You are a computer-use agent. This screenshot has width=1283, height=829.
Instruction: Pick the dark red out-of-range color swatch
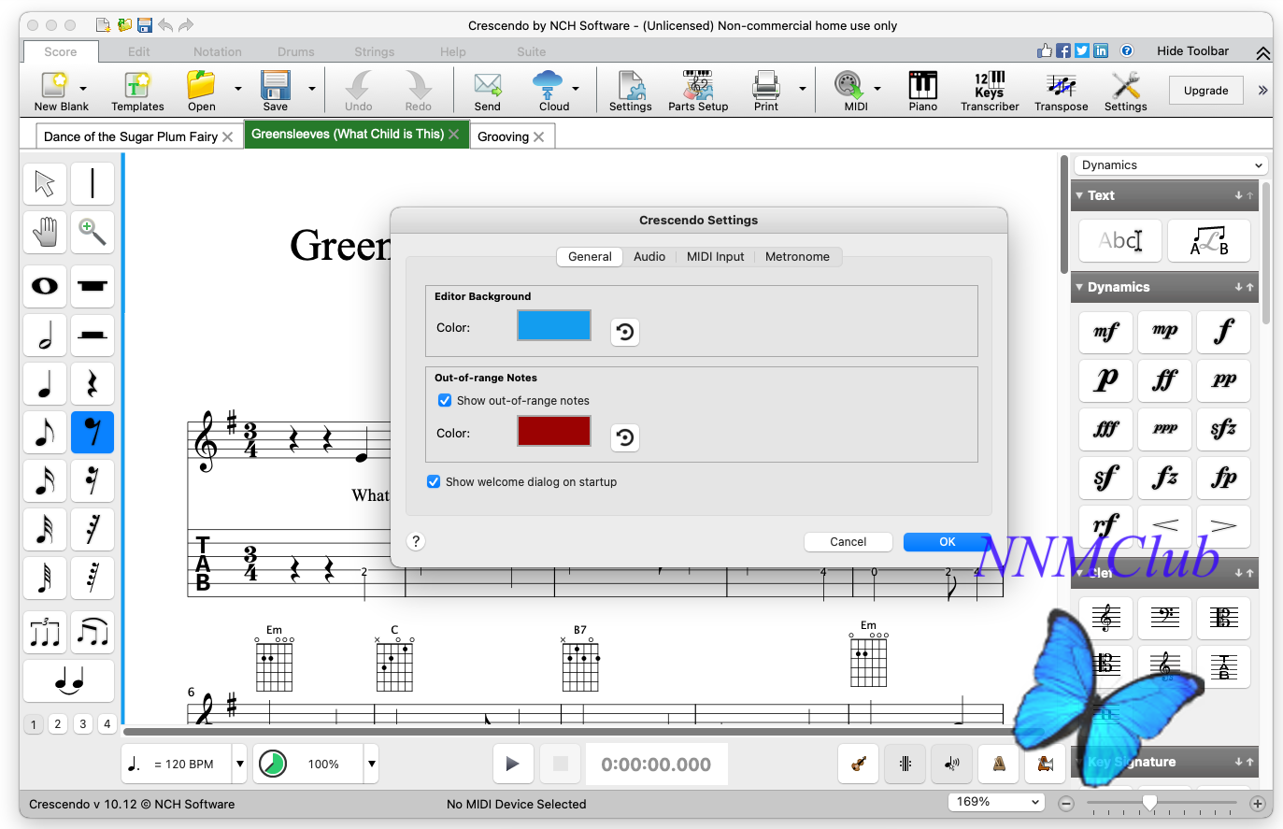point(554,431)
